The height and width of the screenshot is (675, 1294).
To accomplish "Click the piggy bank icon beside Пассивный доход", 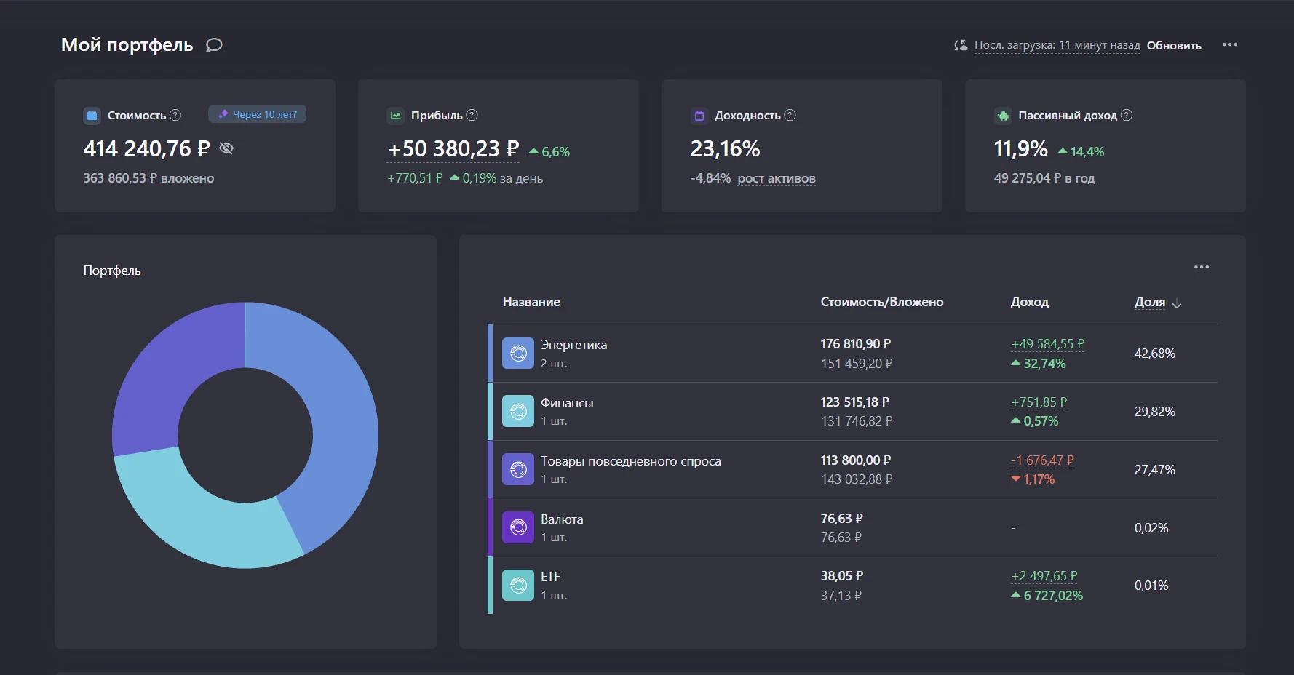I will [x=1003, y=115].
